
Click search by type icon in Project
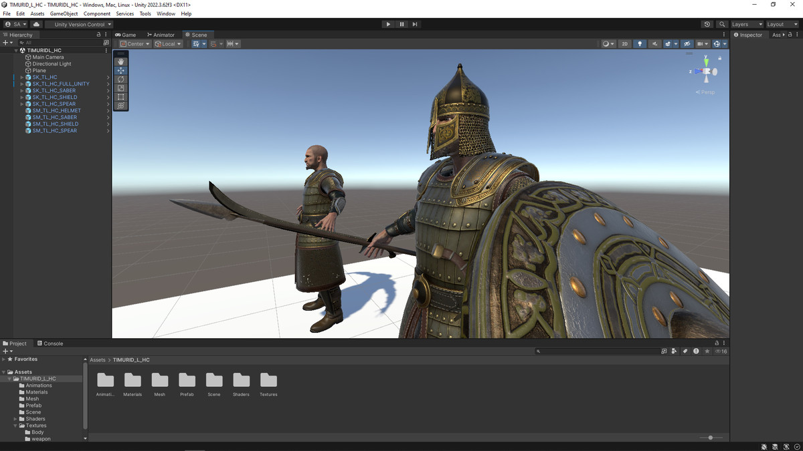(x=675, y=351)
